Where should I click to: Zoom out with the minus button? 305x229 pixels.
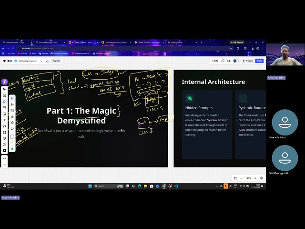tap(241, 178)
